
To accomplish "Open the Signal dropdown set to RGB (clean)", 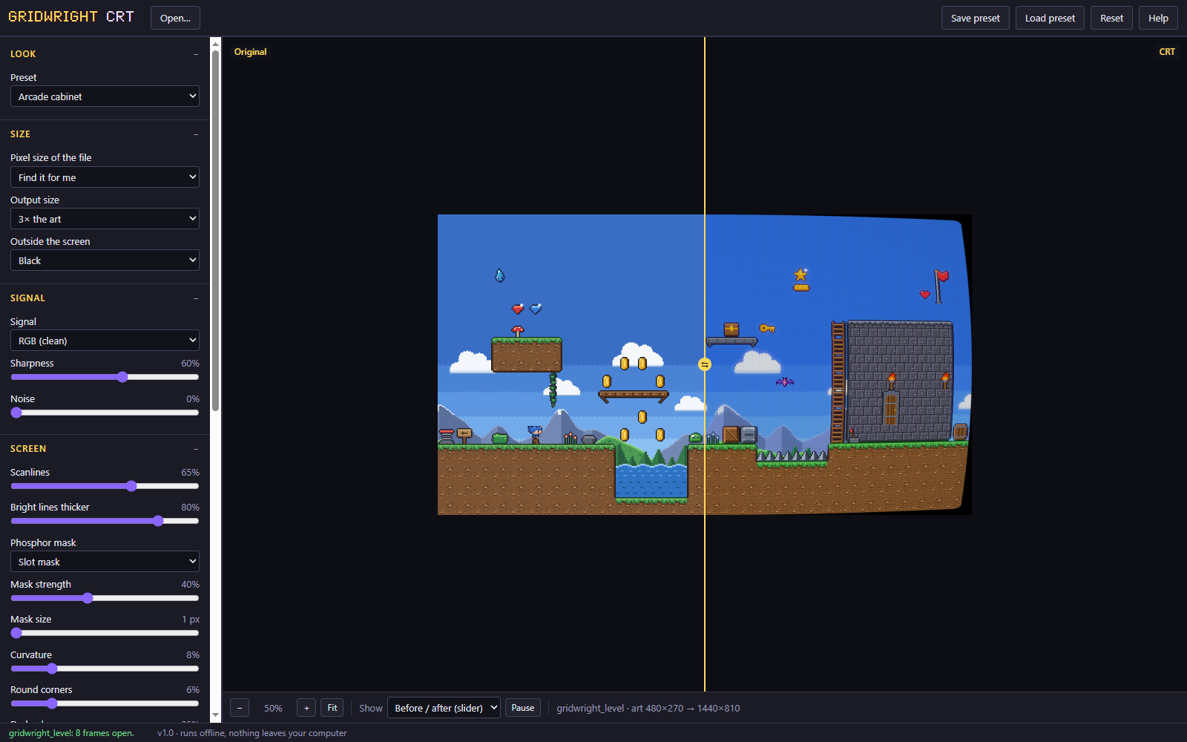I will 105,341.
